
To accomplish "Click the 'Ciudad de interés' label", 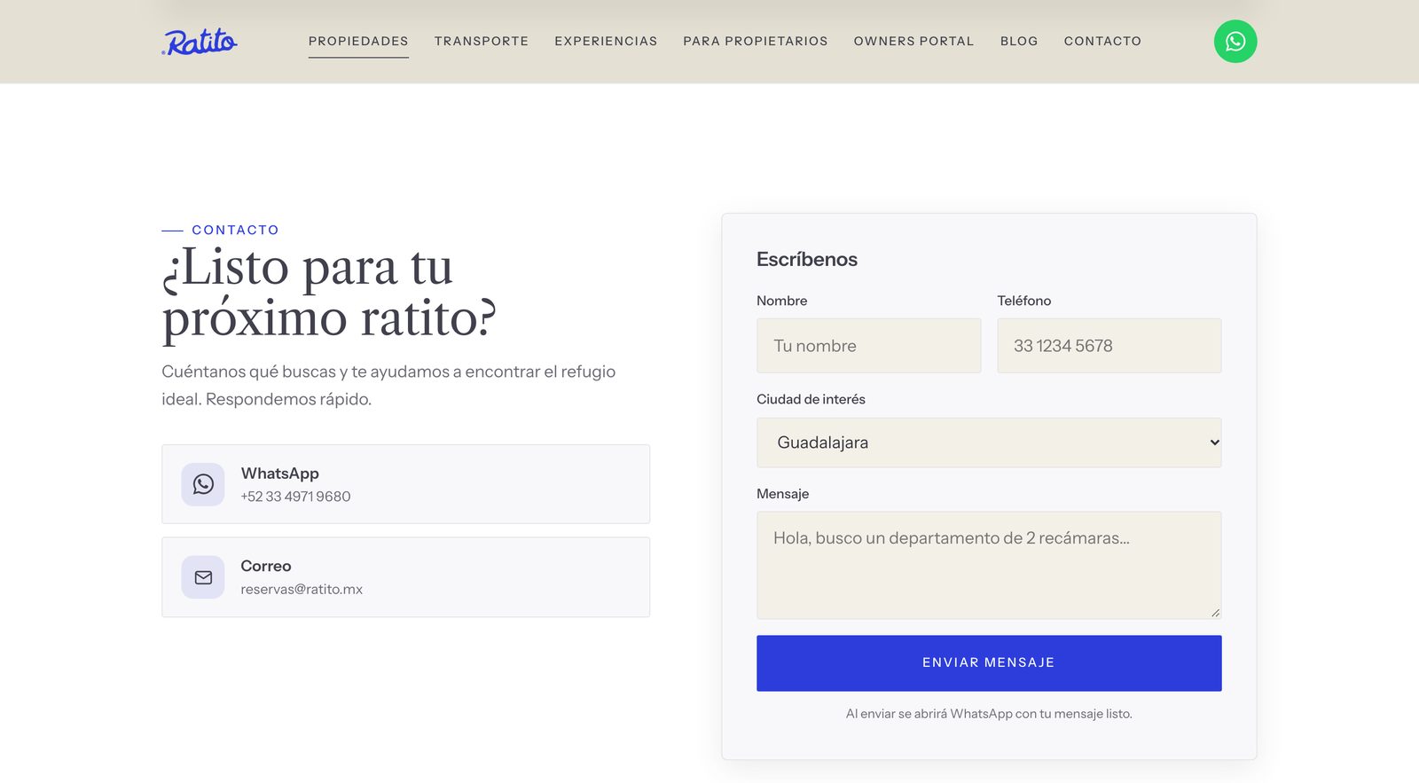I will [811, 399].
